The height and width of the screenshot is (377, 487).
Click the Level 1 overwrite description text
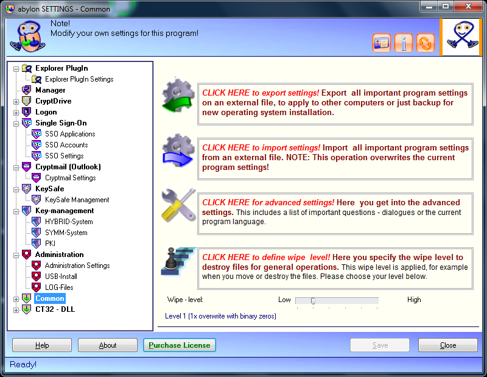[x=220, y=316]
